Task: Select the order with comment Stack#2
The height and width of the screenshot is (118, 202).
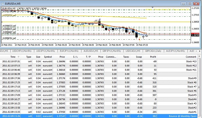Action: click(99, 108)
